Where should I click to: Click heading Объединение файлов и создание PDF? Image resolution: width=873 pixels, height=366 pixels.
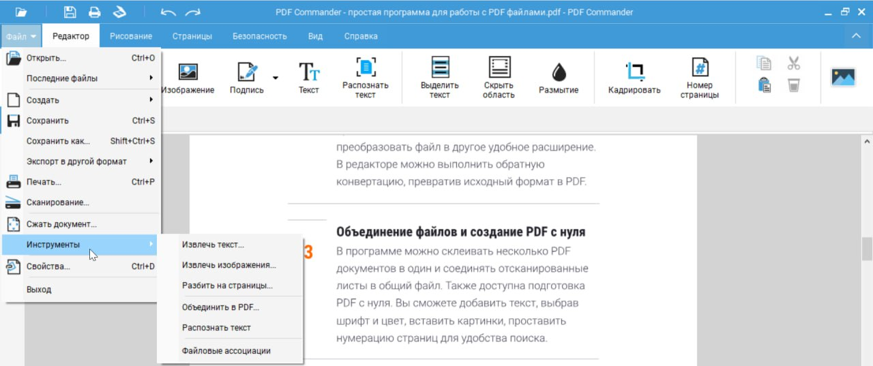coord(461,232)
